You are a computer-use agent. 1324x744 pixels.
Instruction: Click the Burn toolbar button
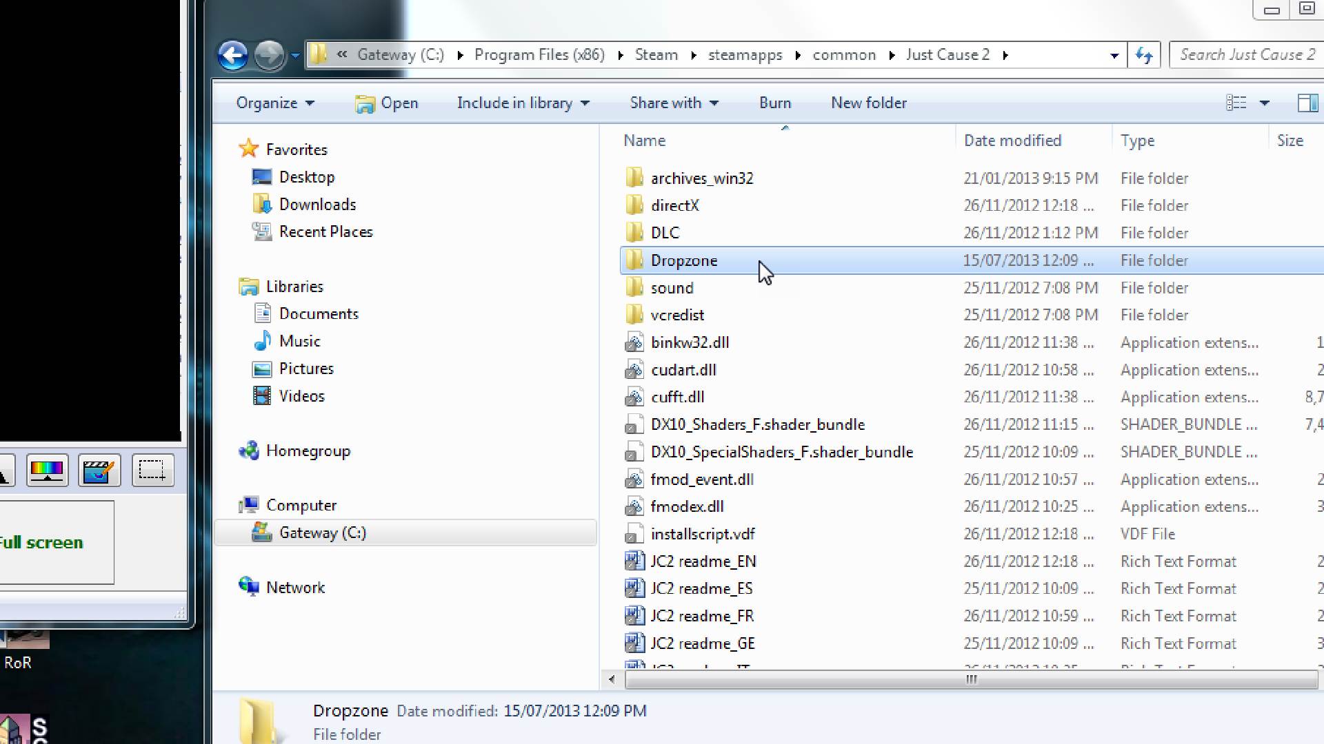point(774,103)
